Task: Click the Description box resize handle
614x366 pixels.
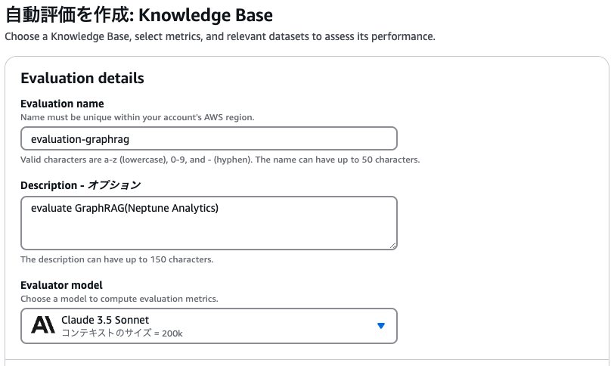Action: pyautogui.click(x=392, y=245)
